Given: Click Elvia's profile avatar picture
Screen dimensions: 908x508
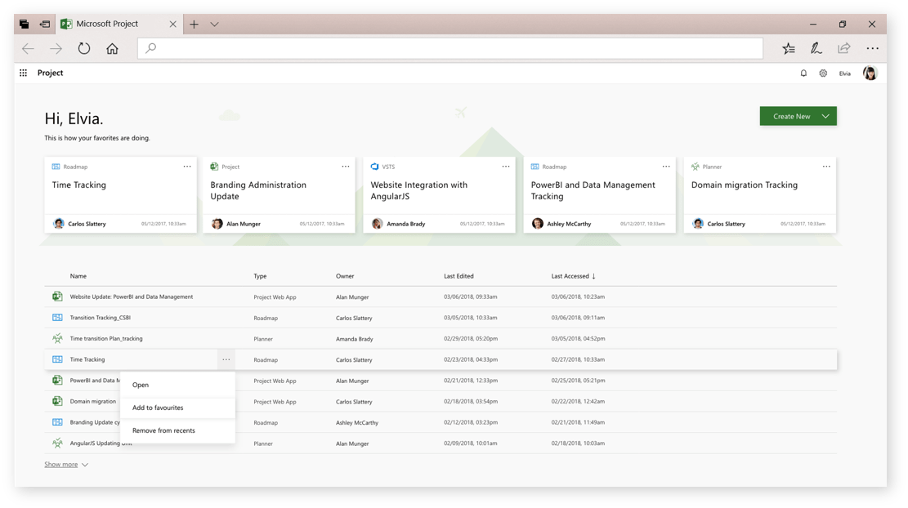Looking at the screenshot, I should pos(870,73).
